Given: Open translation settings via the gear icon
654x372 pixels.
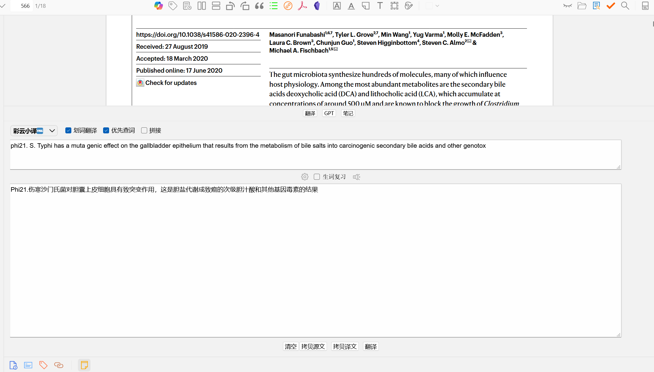Looking at the screenshot, I should point(305,177).
